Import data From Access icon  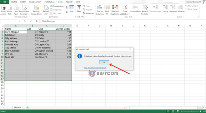click(x=3, y=7)
